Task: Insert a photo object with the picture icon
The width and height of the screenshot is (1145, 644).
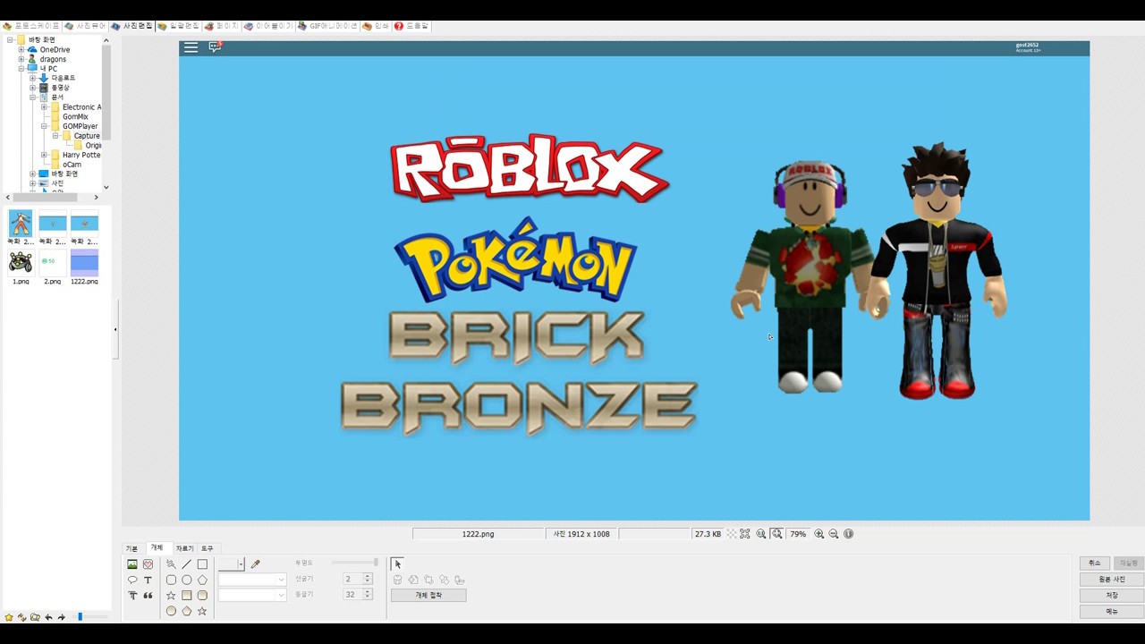Action: [132, 564]
